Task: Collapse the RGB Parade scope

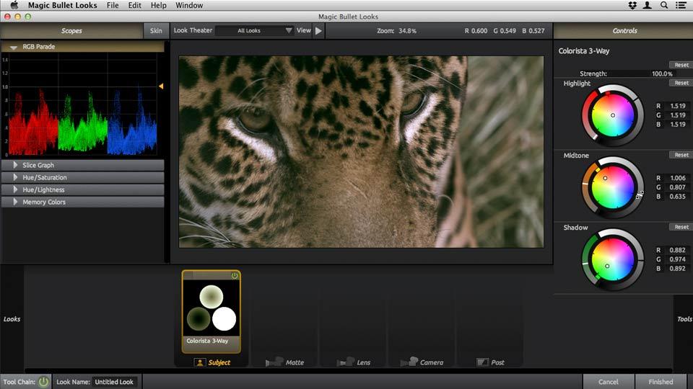Action: pos(14,47)
